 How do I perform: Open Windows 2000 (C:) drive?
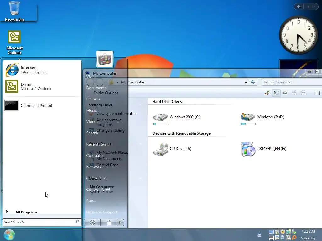(x=177, y=118)
